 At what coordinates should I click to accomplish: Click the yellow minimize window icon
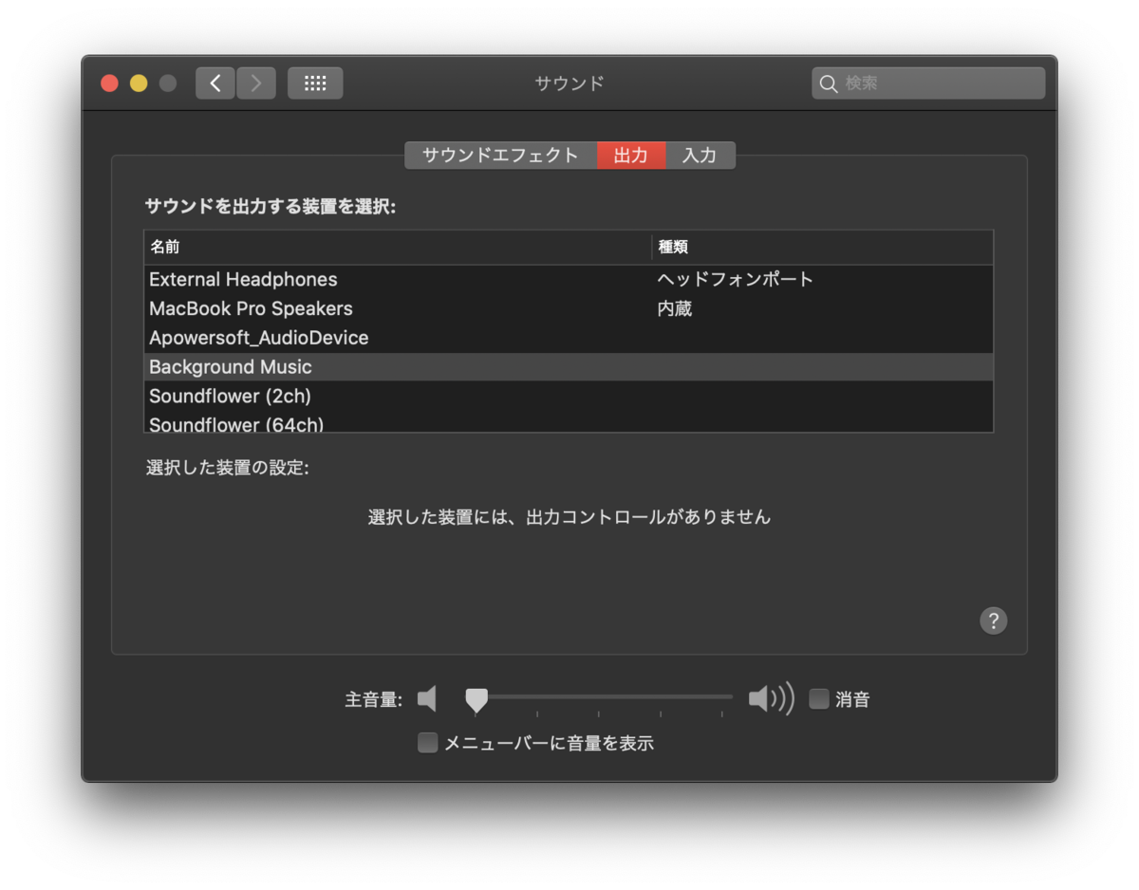pyautogui.click(x=138, y=83)
